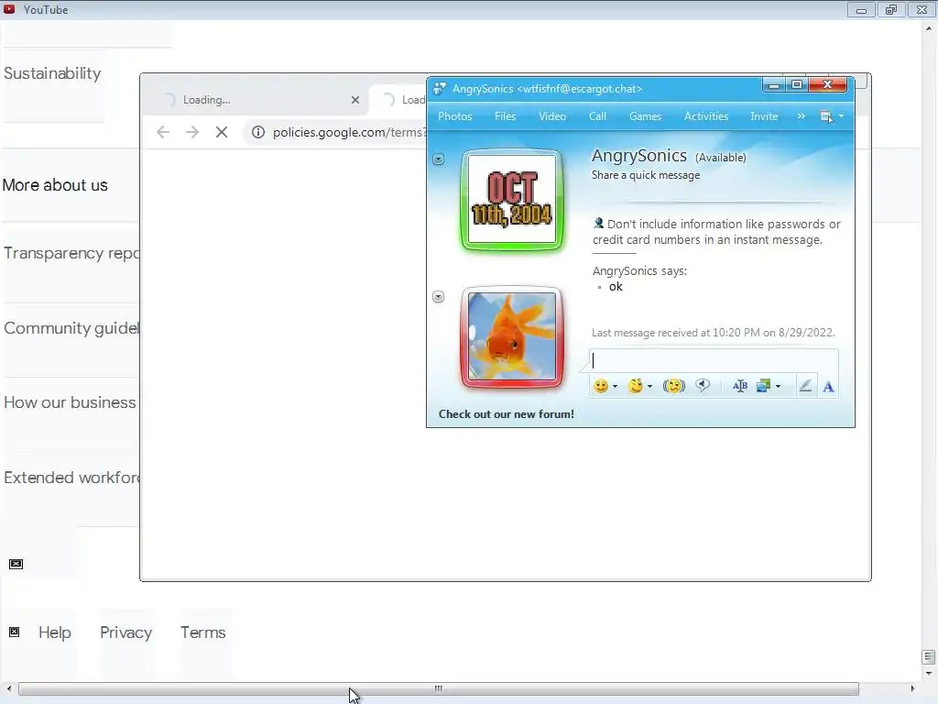This screenshot has width=938, height=704.
Task: Click the Help link in the footer
Action: tap(54, 632)
